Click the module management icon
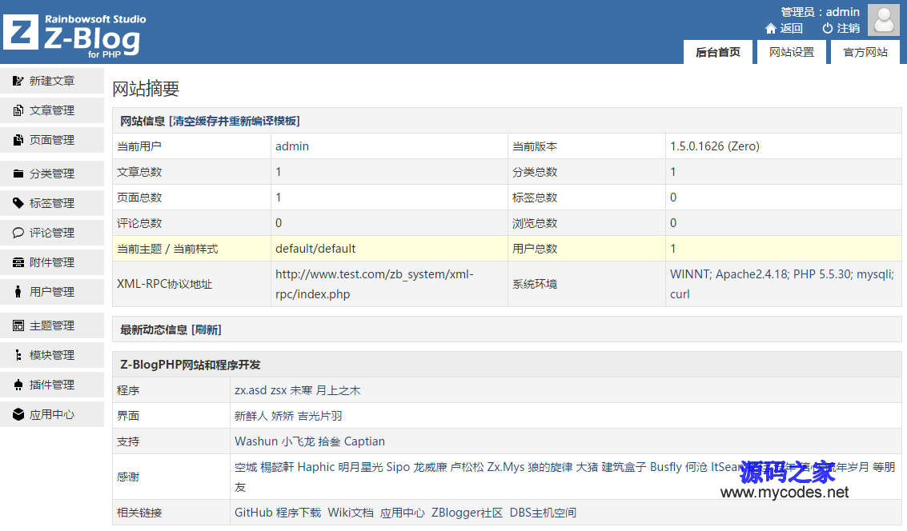 18,355
